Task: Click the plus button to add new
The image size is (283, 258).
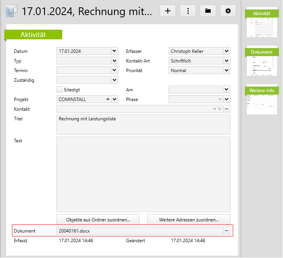Action: 167,11
